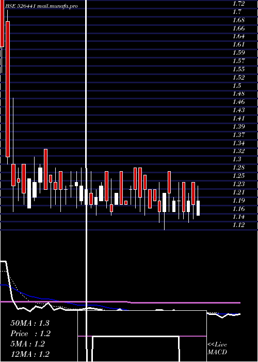Click the Price : 1.2 indicator text
The image size is (258, 362).
point(30,334)
